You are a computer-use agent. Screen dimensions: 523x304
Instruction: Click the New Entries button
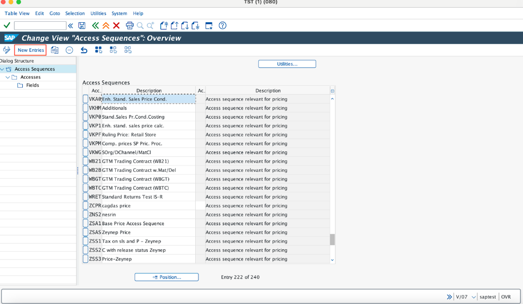(31, 50)
